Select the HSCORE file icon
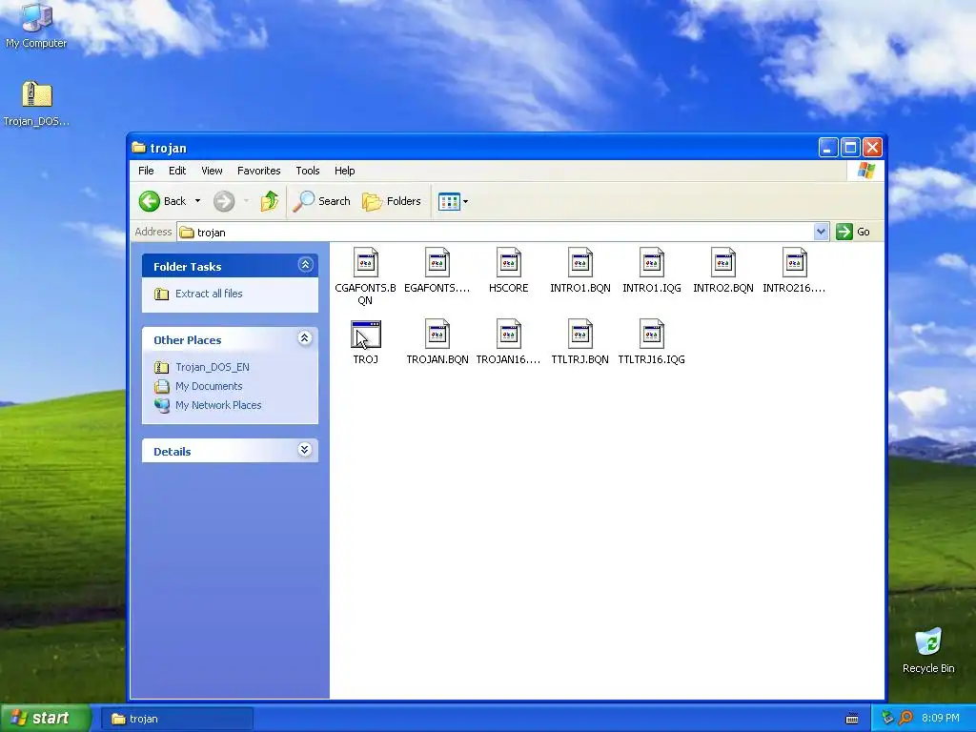This screenshot has height=732, width=976. click(x=509, y=262)
